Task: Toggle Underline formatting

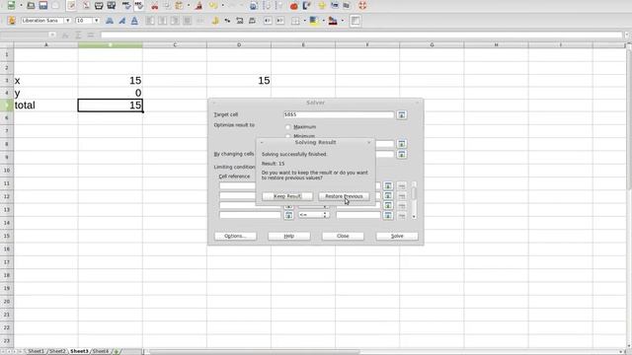Action: click(x=134, y=21)
